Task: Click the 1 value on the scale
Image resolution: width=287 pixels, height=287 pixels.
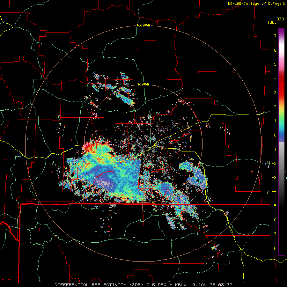Action: pyautogui.click(x=275, y=121)
